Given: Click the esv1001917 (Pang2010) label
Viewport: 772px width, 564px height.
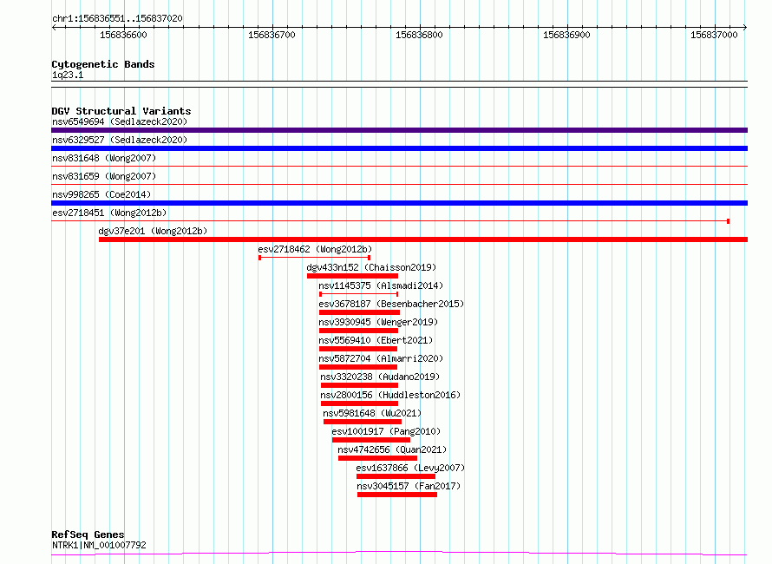Looking at the screenshot, I should click(386, 431).
